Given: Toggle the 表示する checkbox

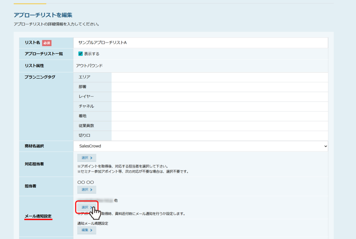Looking at the screenshot, I should point(80,54).
